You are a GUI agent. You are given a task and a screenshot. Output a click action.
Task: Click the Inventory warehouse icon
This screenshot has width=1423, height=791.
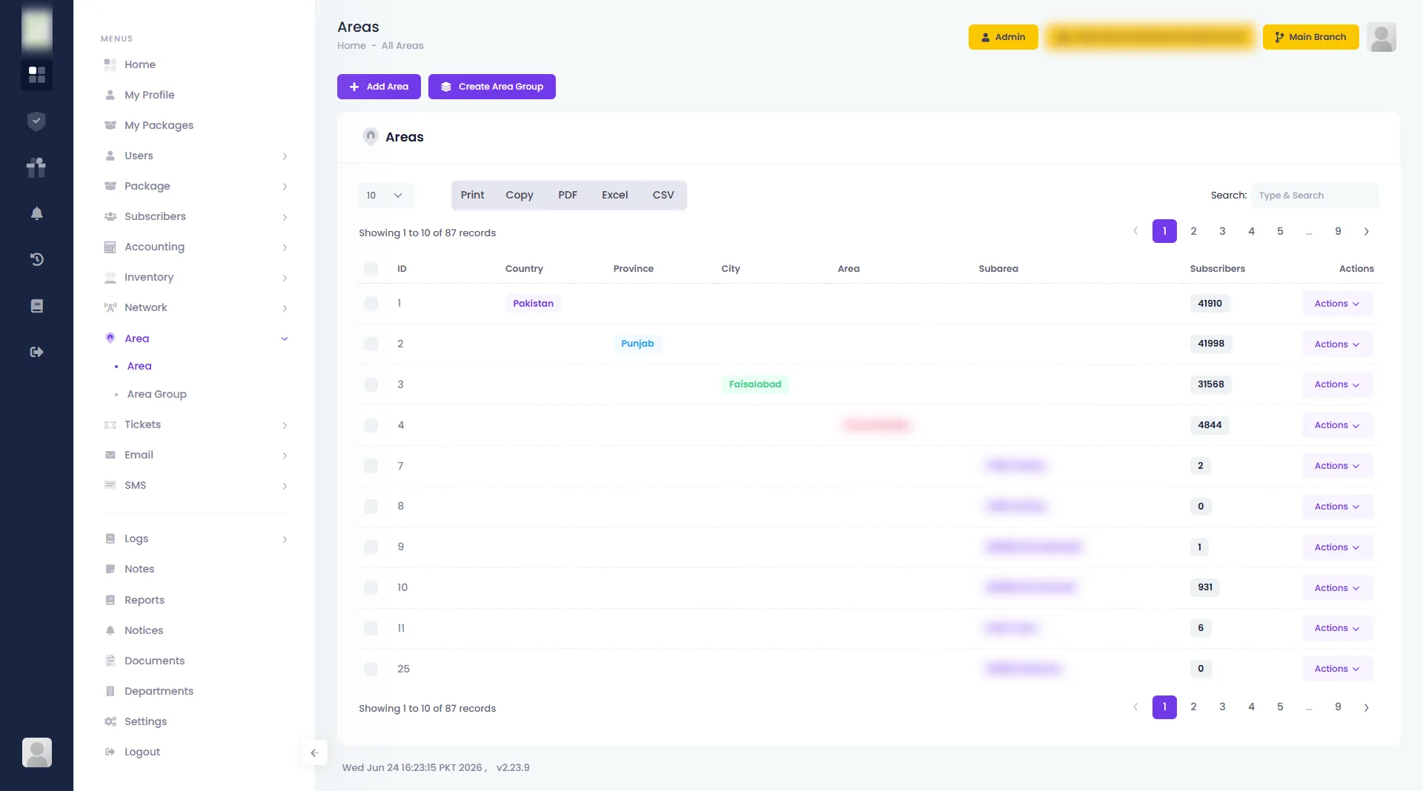(110, 277)
